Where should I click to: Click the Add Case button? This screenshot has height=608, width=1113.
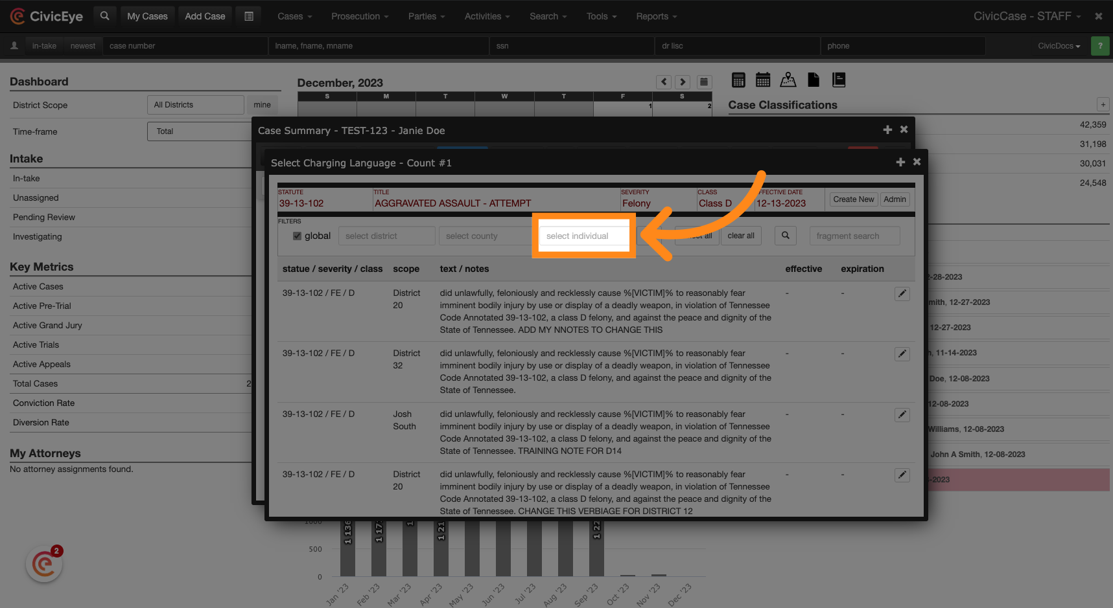205,16
